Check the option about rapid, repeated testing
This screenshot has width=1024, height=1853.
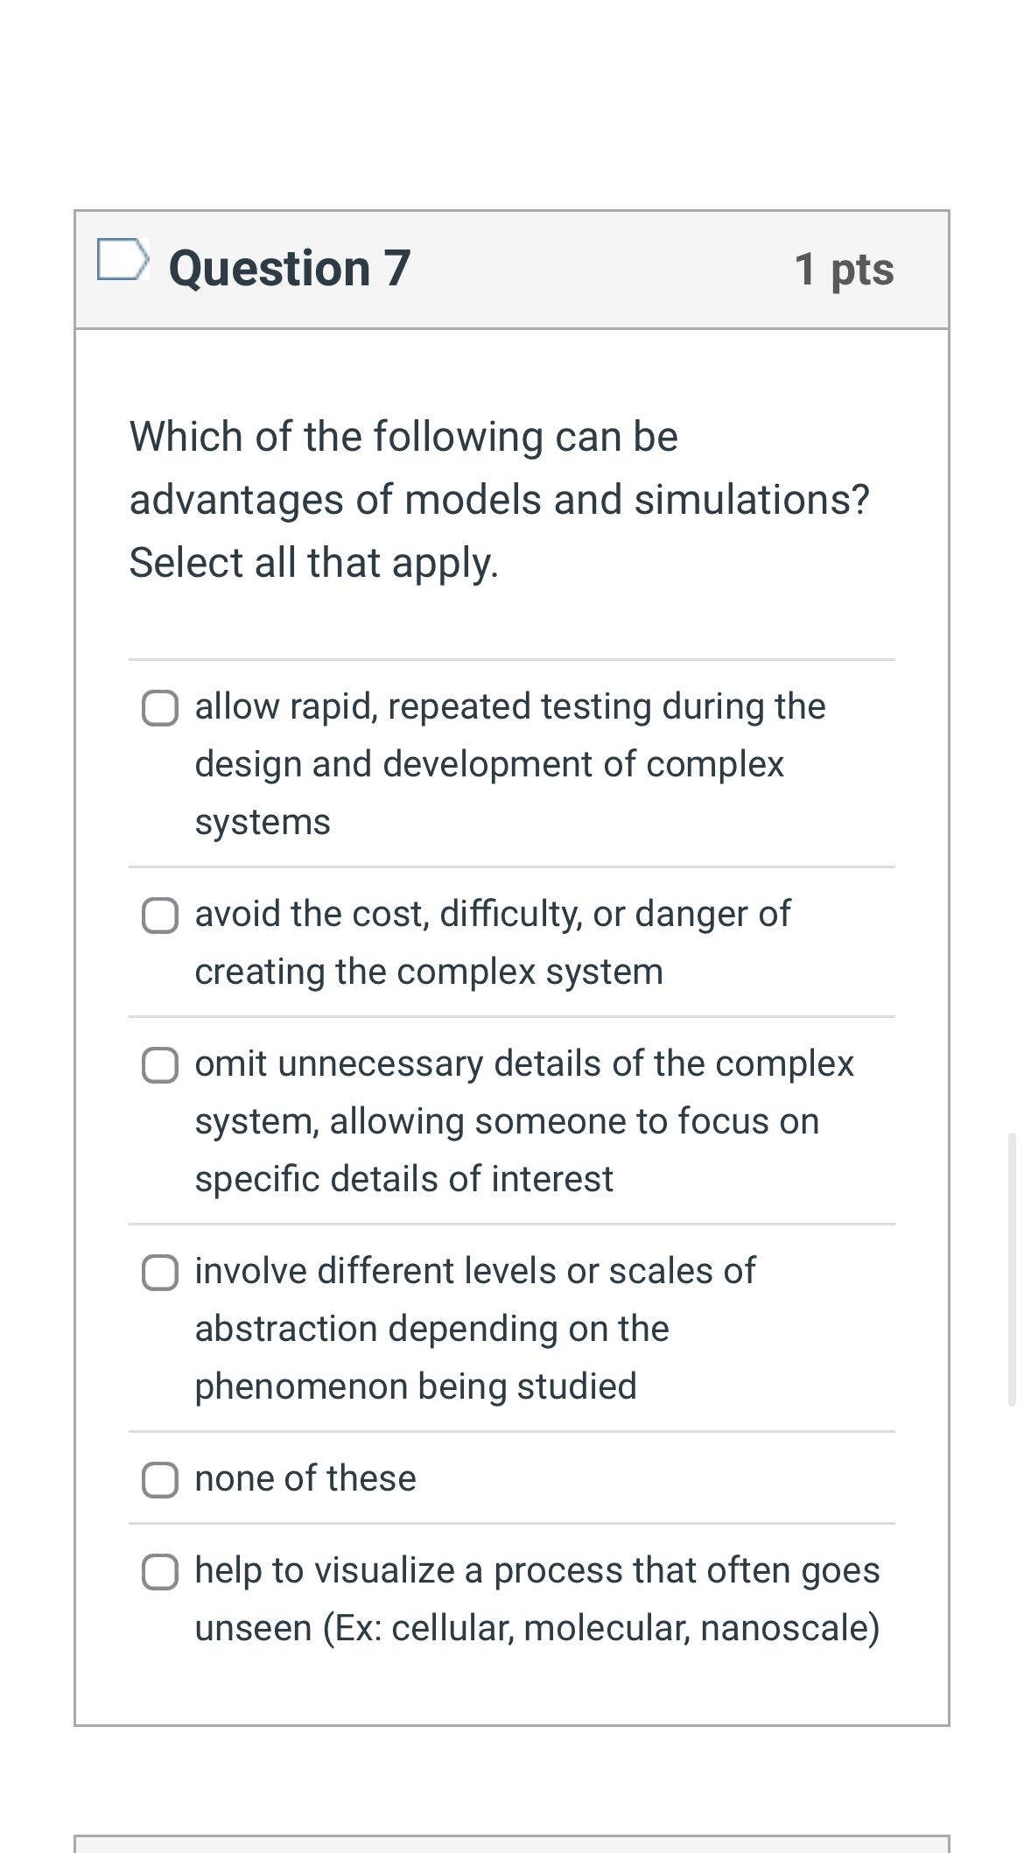tap(159, 706)
